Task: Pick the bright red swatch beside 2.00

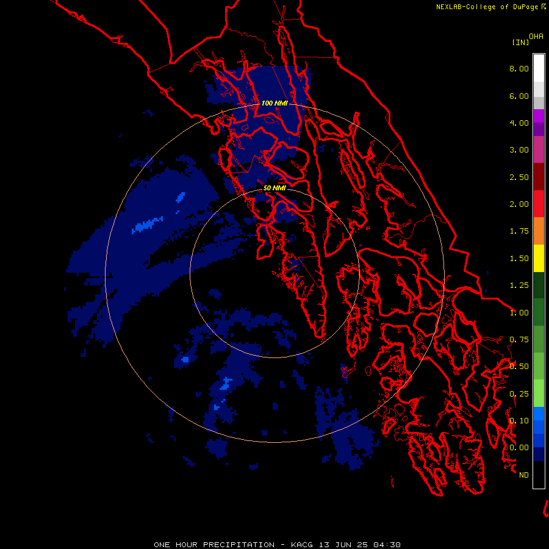Action: (539, 204)
